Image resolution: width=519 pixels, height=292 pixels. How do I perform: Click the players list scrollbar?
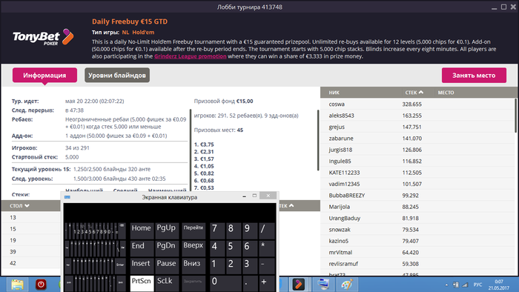516,116
